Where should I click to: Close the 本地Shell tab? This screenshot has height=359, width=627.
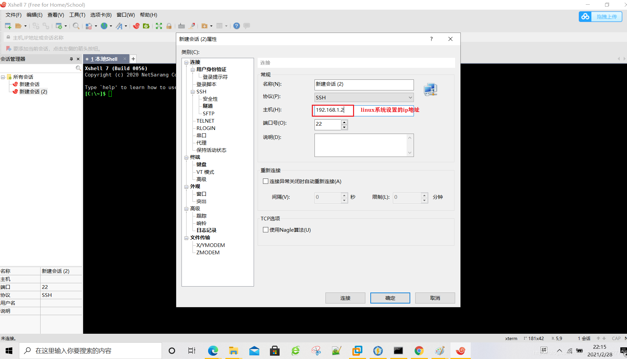click(x=125, y=59)
